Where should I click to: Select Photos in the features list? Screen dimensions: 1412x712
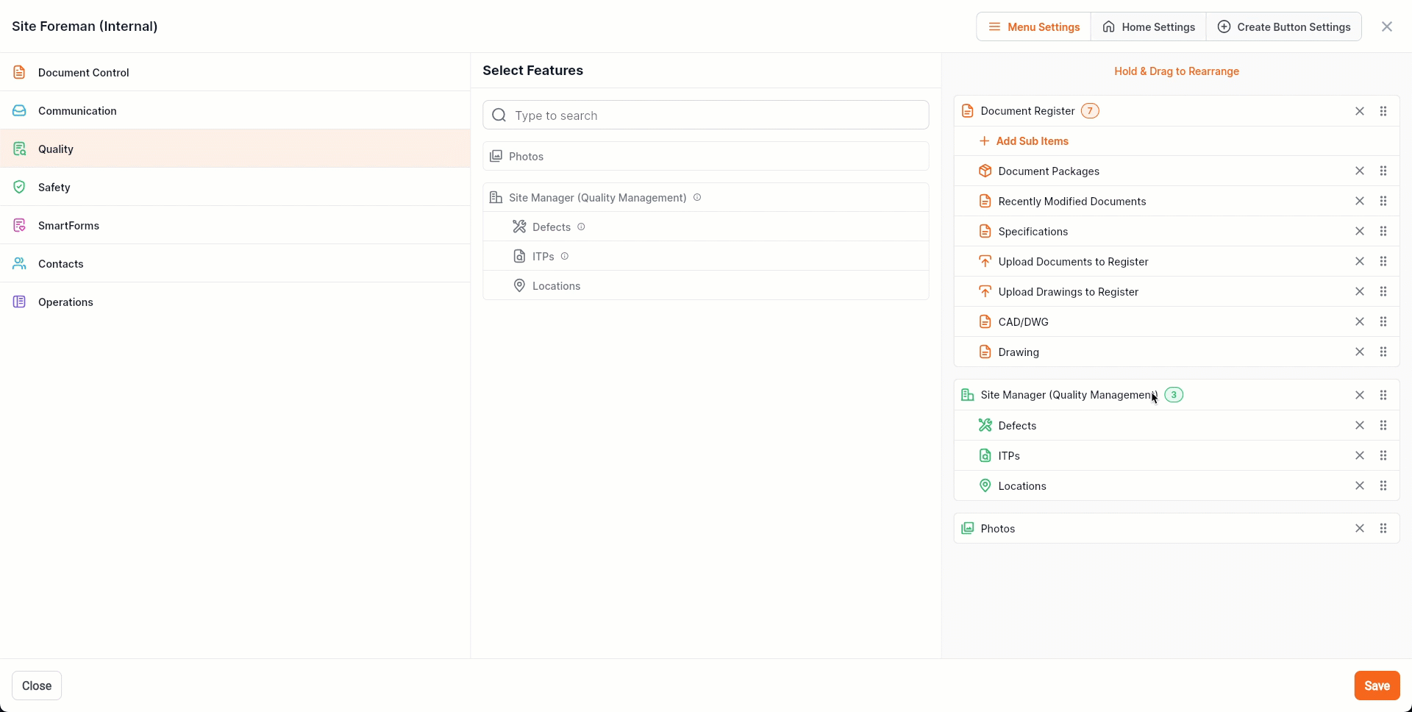[527, 157]
